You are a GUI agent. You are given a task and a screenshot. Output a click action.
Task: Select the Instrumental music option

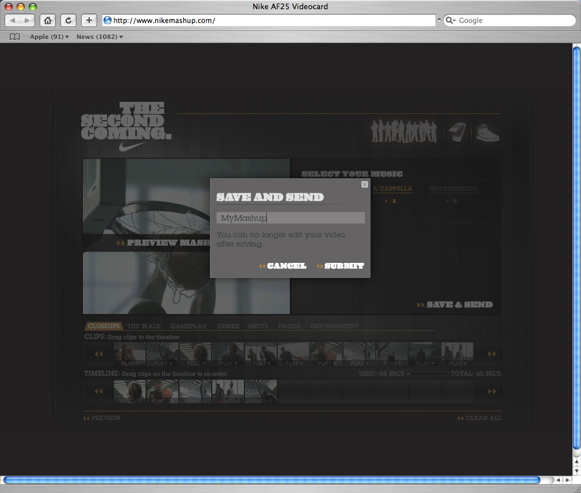453,189
